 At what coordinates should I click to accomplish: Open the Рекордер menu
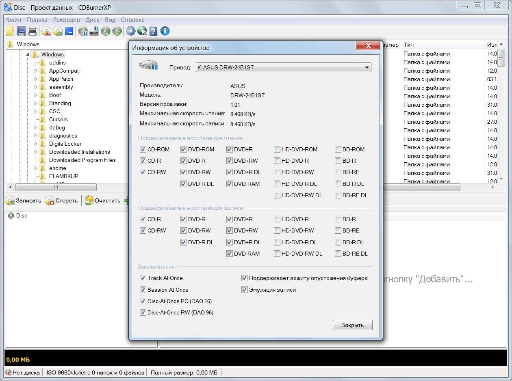coord(67,19)
